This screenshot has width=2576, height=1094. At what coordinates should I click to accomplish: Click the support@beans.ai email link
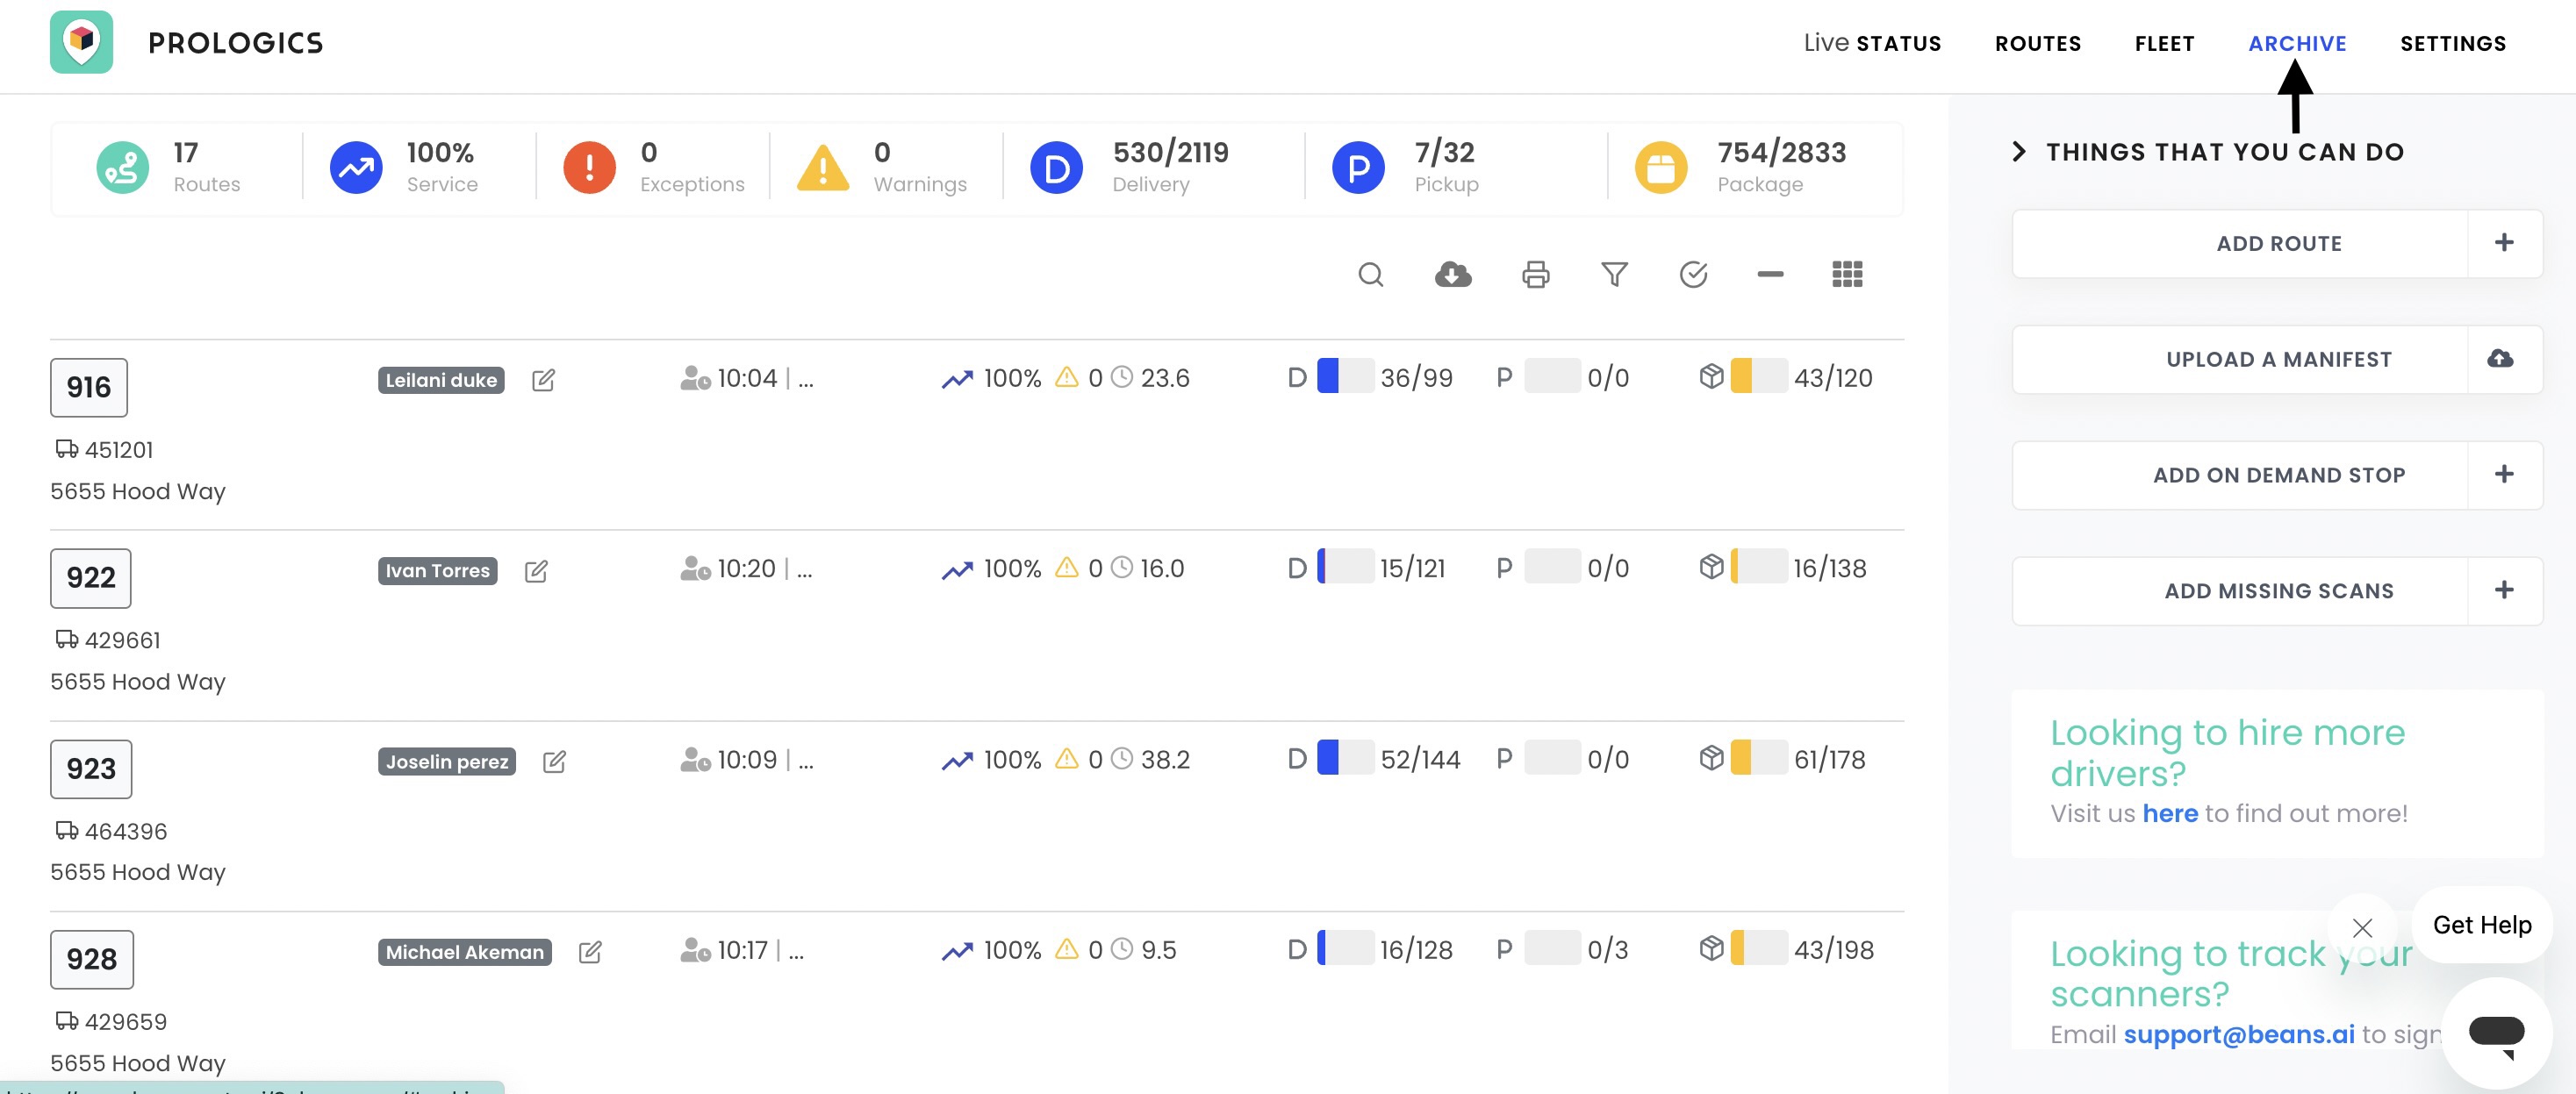click(x=2238, y=1034)
